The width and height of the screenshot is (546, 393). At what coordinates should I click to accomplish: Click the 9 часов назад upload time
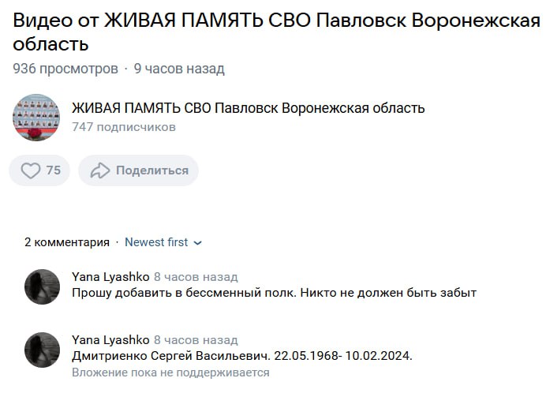(x=179, y=69)
